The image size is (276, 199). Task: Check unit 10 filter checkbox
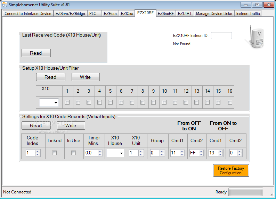click(x=164, y=102)
